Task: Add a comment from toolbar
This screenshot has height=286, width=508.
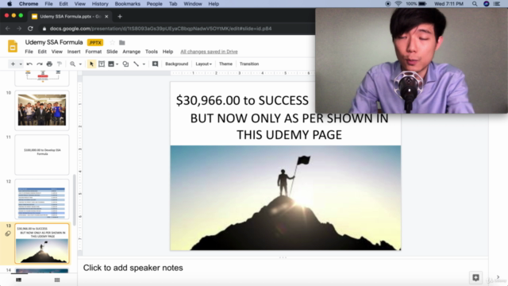Action: [x=156, y=64]
